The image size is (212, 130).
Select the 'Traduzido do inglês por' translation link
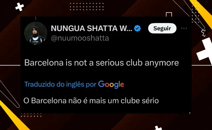point(60,84)
